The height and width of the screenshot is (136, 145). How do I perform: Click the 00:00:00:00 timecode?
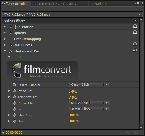(14, 133)
